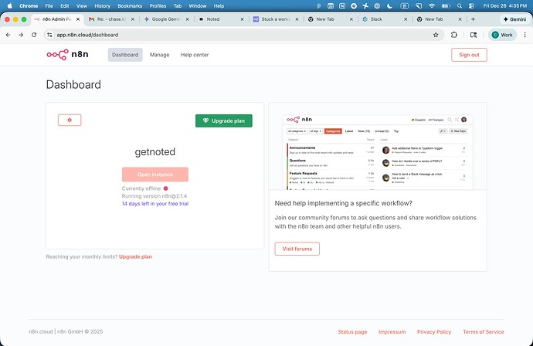
Task: Switch to the Dashboard nav item
Action: tap(125, 55)
